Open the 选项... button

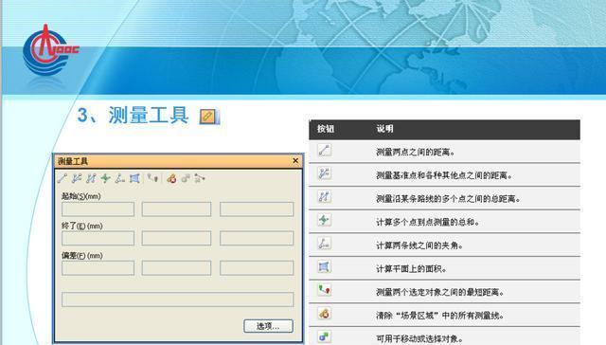pyautogui.click(x=268, y=326)
